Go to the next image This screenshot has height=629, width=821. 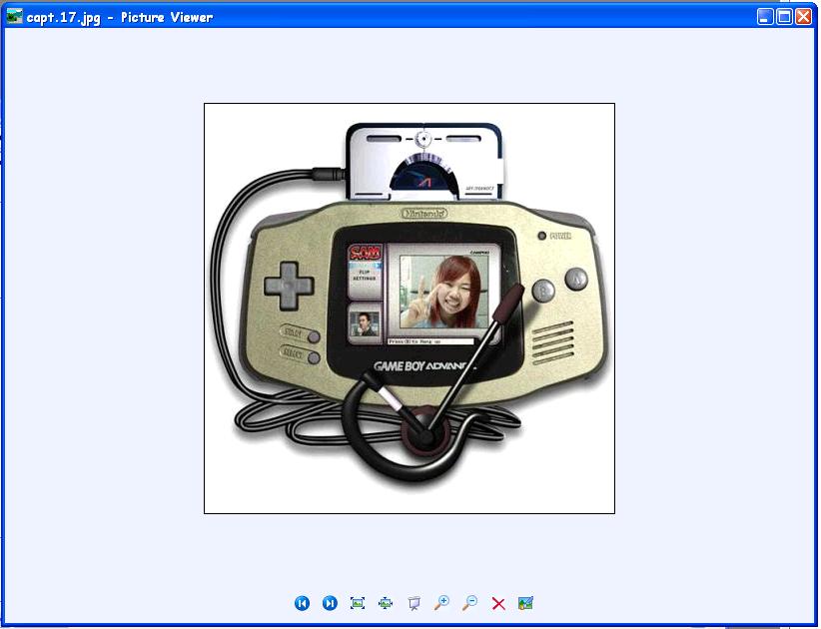point(330,603)
